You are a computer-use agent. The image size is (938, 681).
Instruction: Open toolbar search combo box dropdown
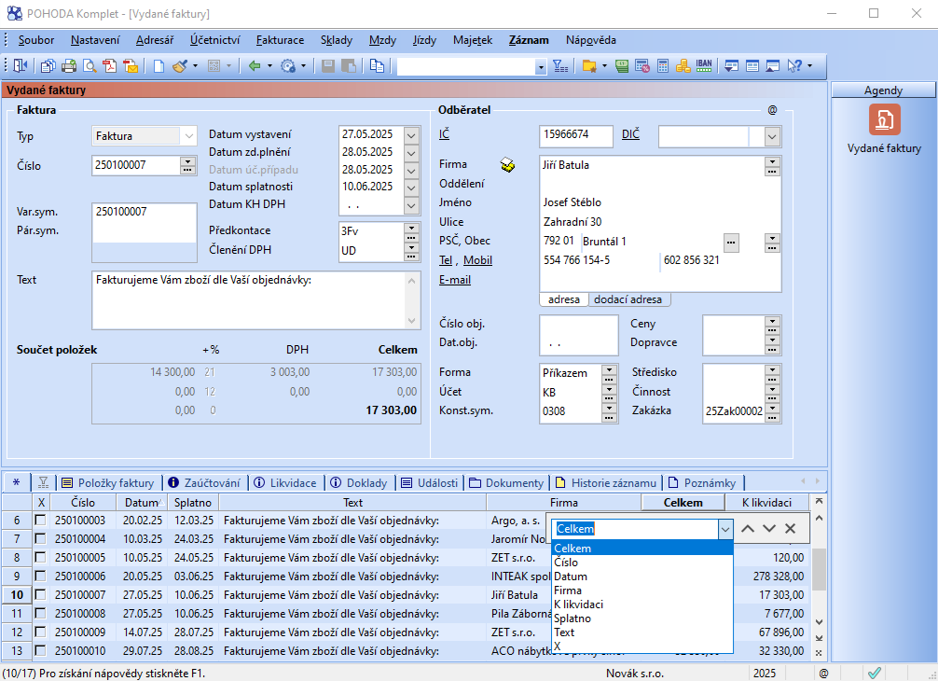coord(541,67)
